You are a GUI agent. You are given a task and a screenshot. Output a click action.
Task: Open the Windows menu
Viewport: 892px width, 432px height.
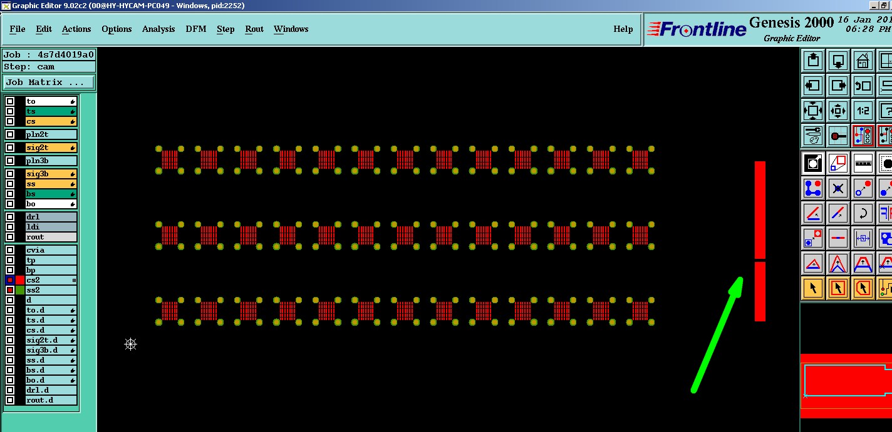[291, 29]
